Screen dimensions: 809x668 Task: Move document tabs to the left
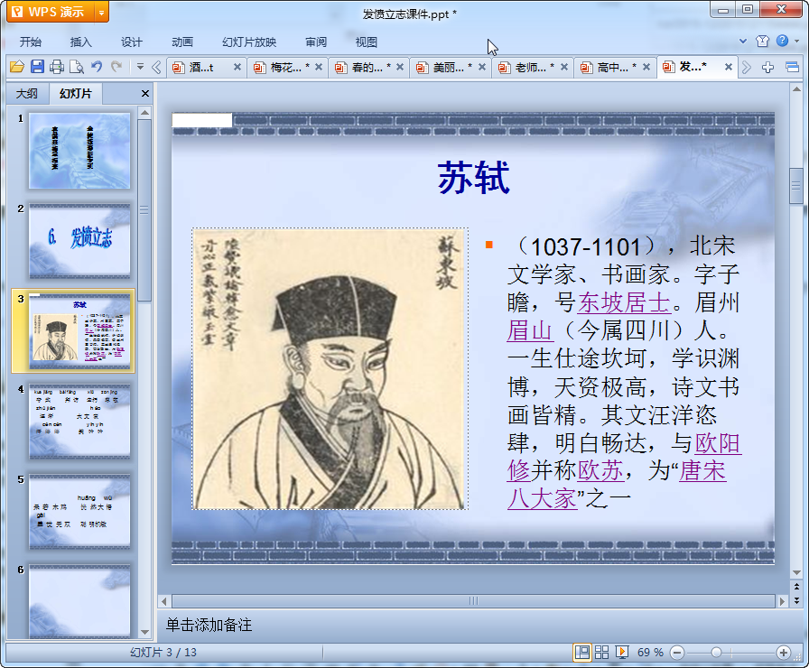coord(156,67)
